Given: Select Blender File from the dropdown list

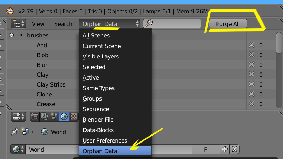Looking at the screenshot, I should coord(98,119).
